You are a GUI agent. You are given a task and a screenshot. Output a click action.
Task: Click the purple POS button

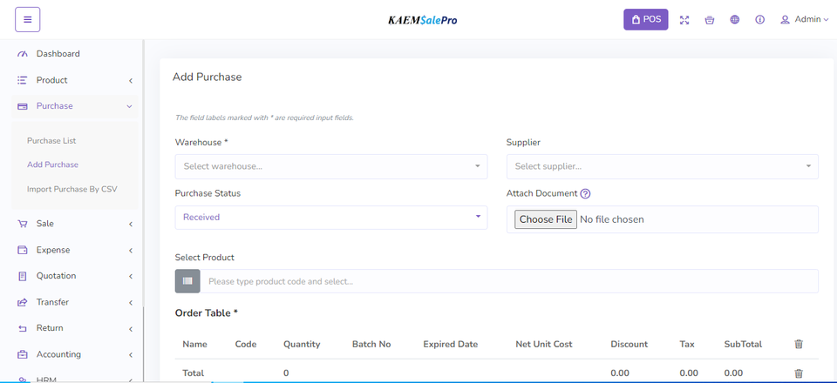(x=646, y=19)
